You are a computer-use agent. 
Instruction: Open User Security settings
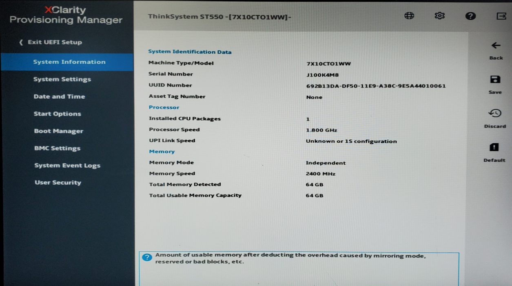(x=58, y=183)
